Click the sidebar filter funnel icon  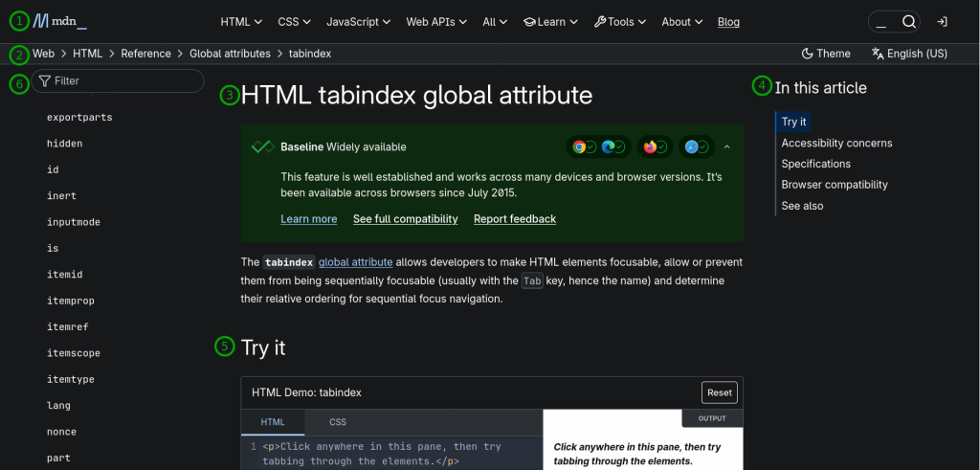click(44, 80)
